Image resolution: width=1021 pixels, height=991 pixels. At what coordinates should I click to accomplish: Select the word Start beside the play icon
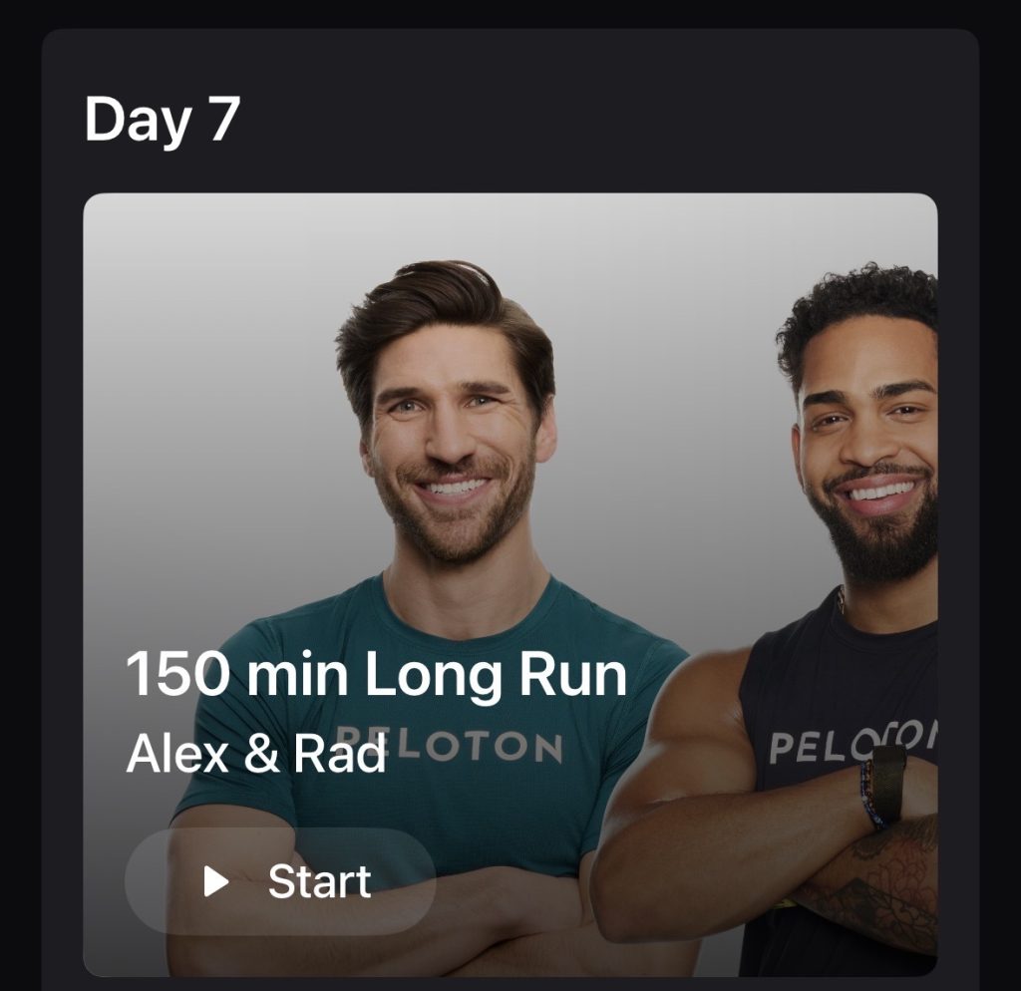319,881
